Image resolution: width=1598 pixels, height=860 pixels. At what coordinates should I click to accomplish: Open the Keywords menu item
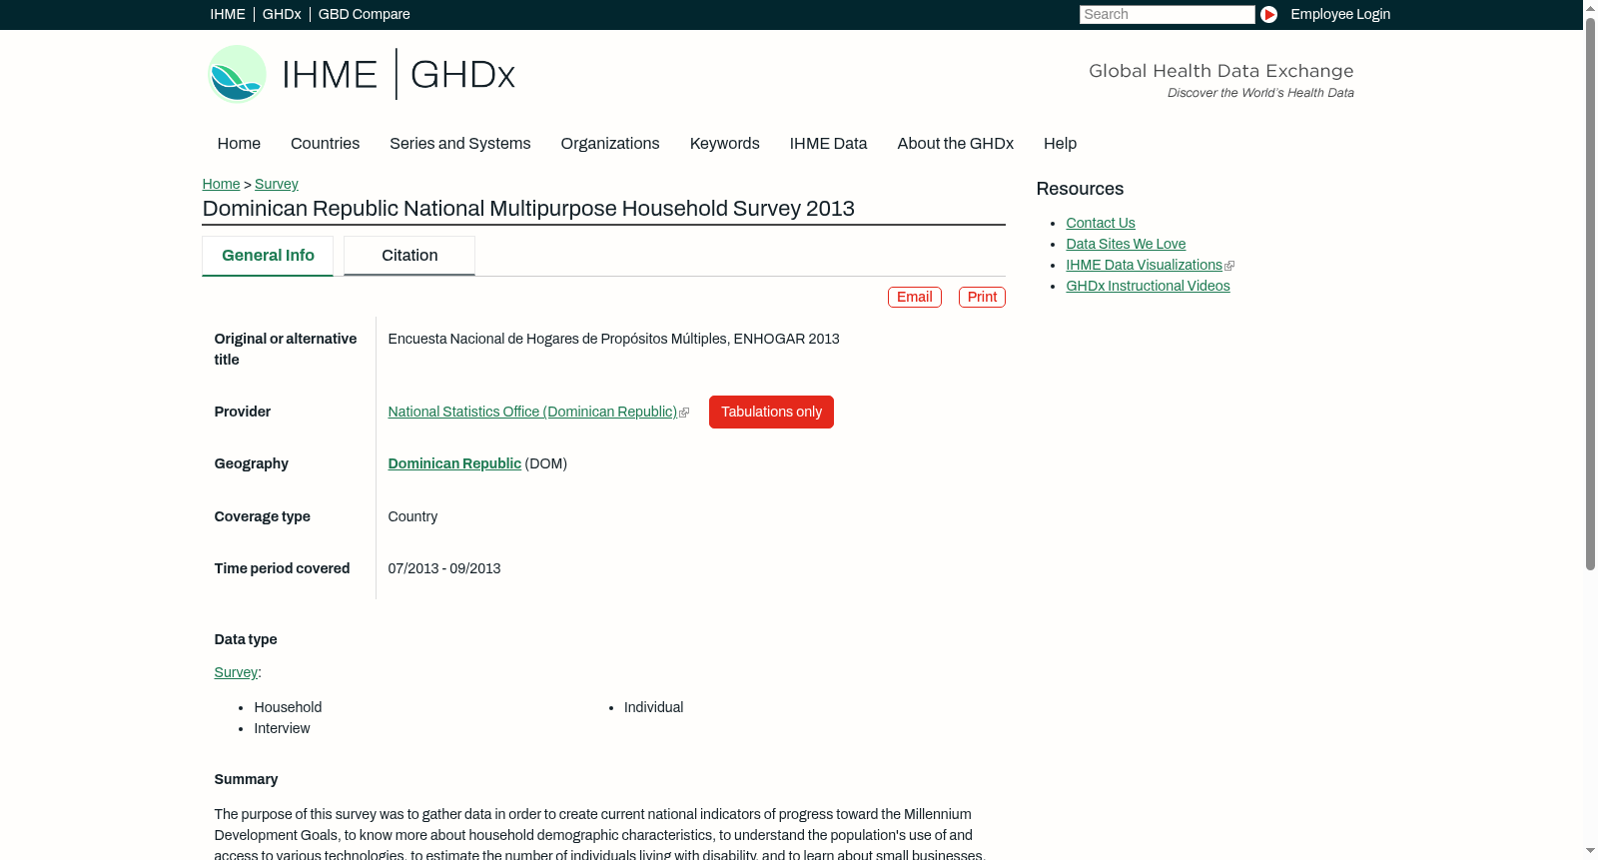tap(724, 144)
